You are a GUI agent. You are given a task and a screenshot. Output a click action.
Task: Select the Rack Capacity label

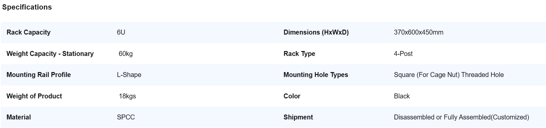click(x=29, y=32)
